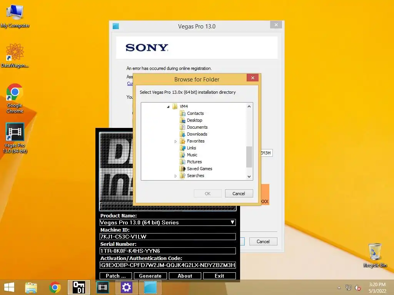394x295 pixels.
Task: Select the Downloads folder
Action: point(197,134)
